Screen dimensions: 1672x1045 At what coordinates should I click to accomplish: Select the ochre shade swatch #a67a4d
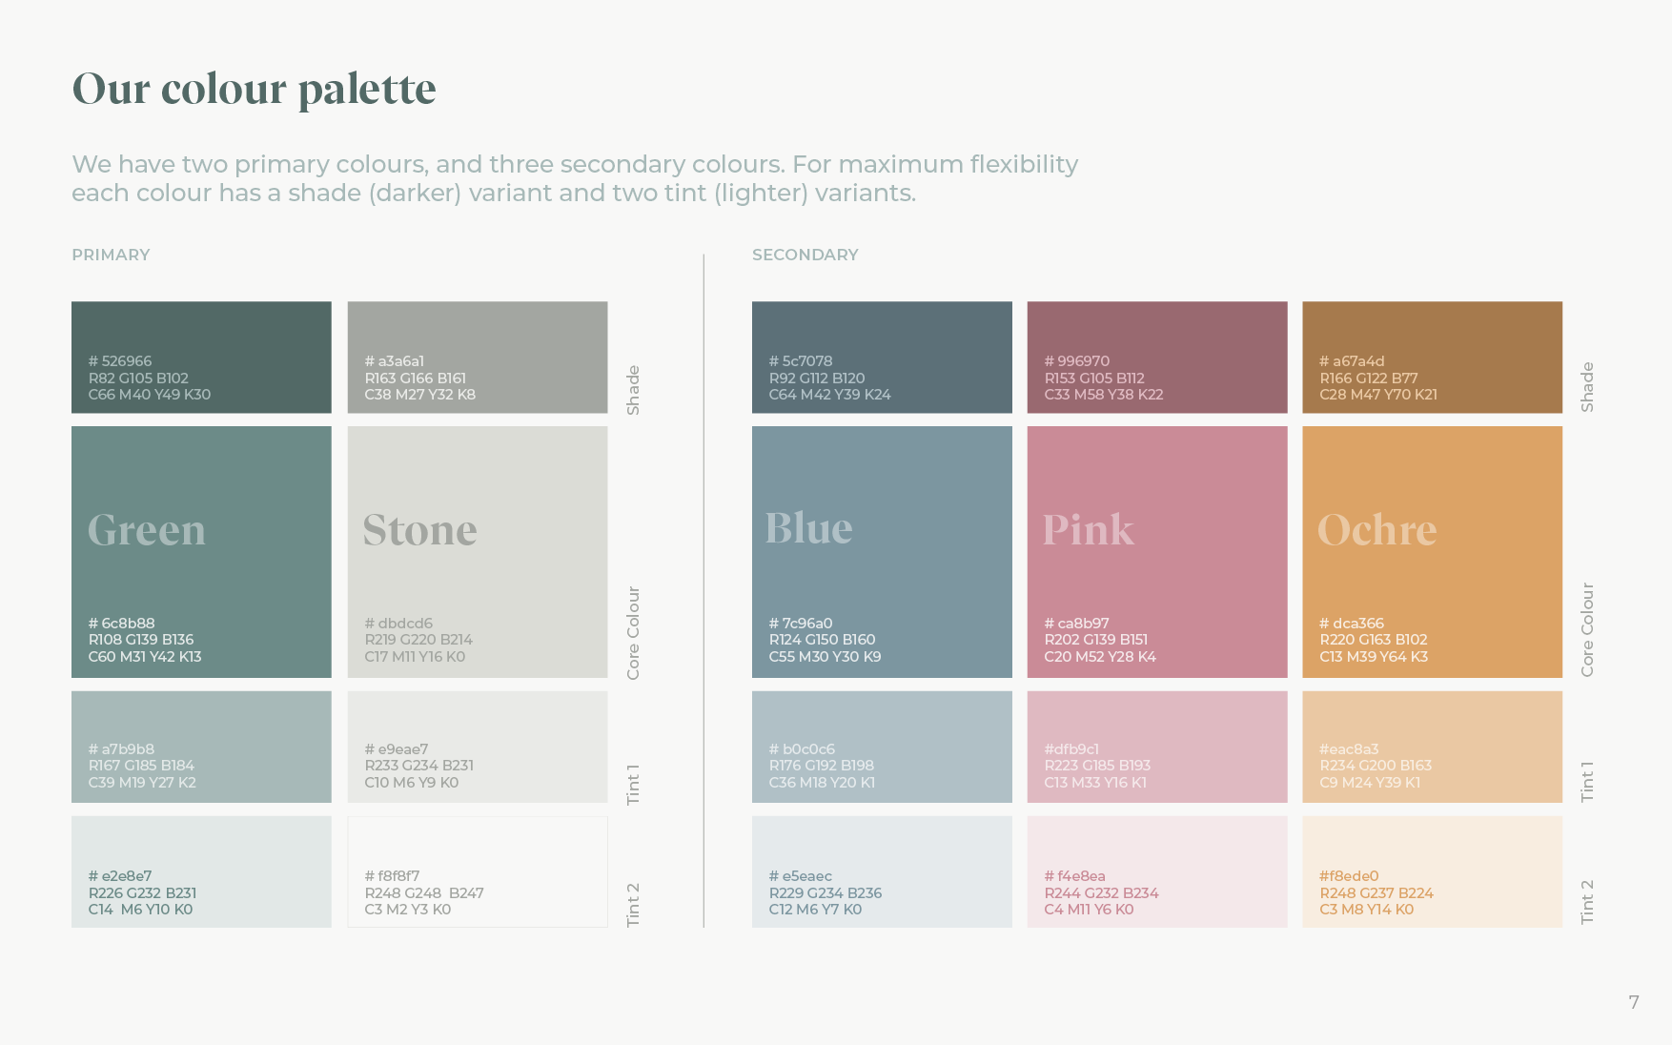point(1432,357)
